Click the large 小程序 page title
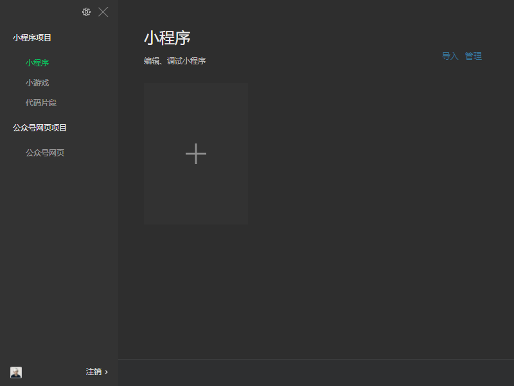This screenshot has height=386, width=514. pyautogui.click(x=167, y=38)
